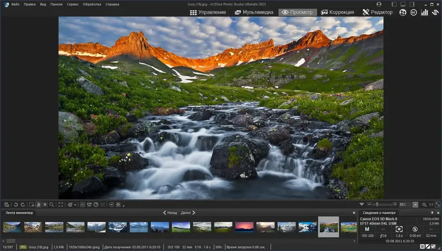Open the ACDSee 365 account icon
This screenshot has width=442, height=251.
pos(413,12)
